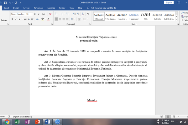
Task: Open the Font dialog launcher
Action: click(52, 24)
